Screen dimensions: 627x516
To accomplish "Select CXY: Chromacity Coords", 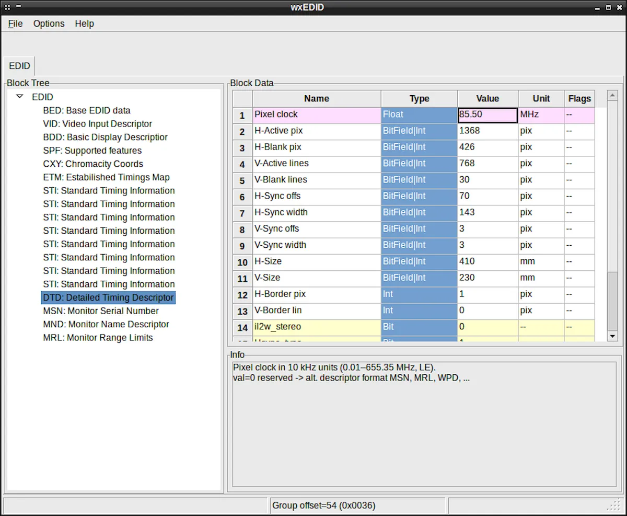I will (93, 164).
